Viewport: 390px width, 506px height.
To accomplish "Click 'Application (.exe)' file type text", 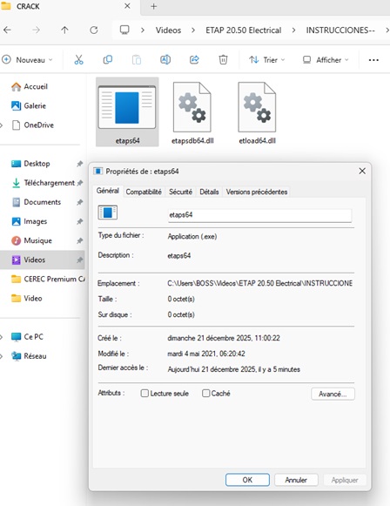I will pos(192,236).
